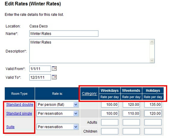Image resolution: width=169 pixels, height=138 pixels.
Task: Click Suite Adults holiday rate field
Action: pyautogui.click(x=153, y=122)
